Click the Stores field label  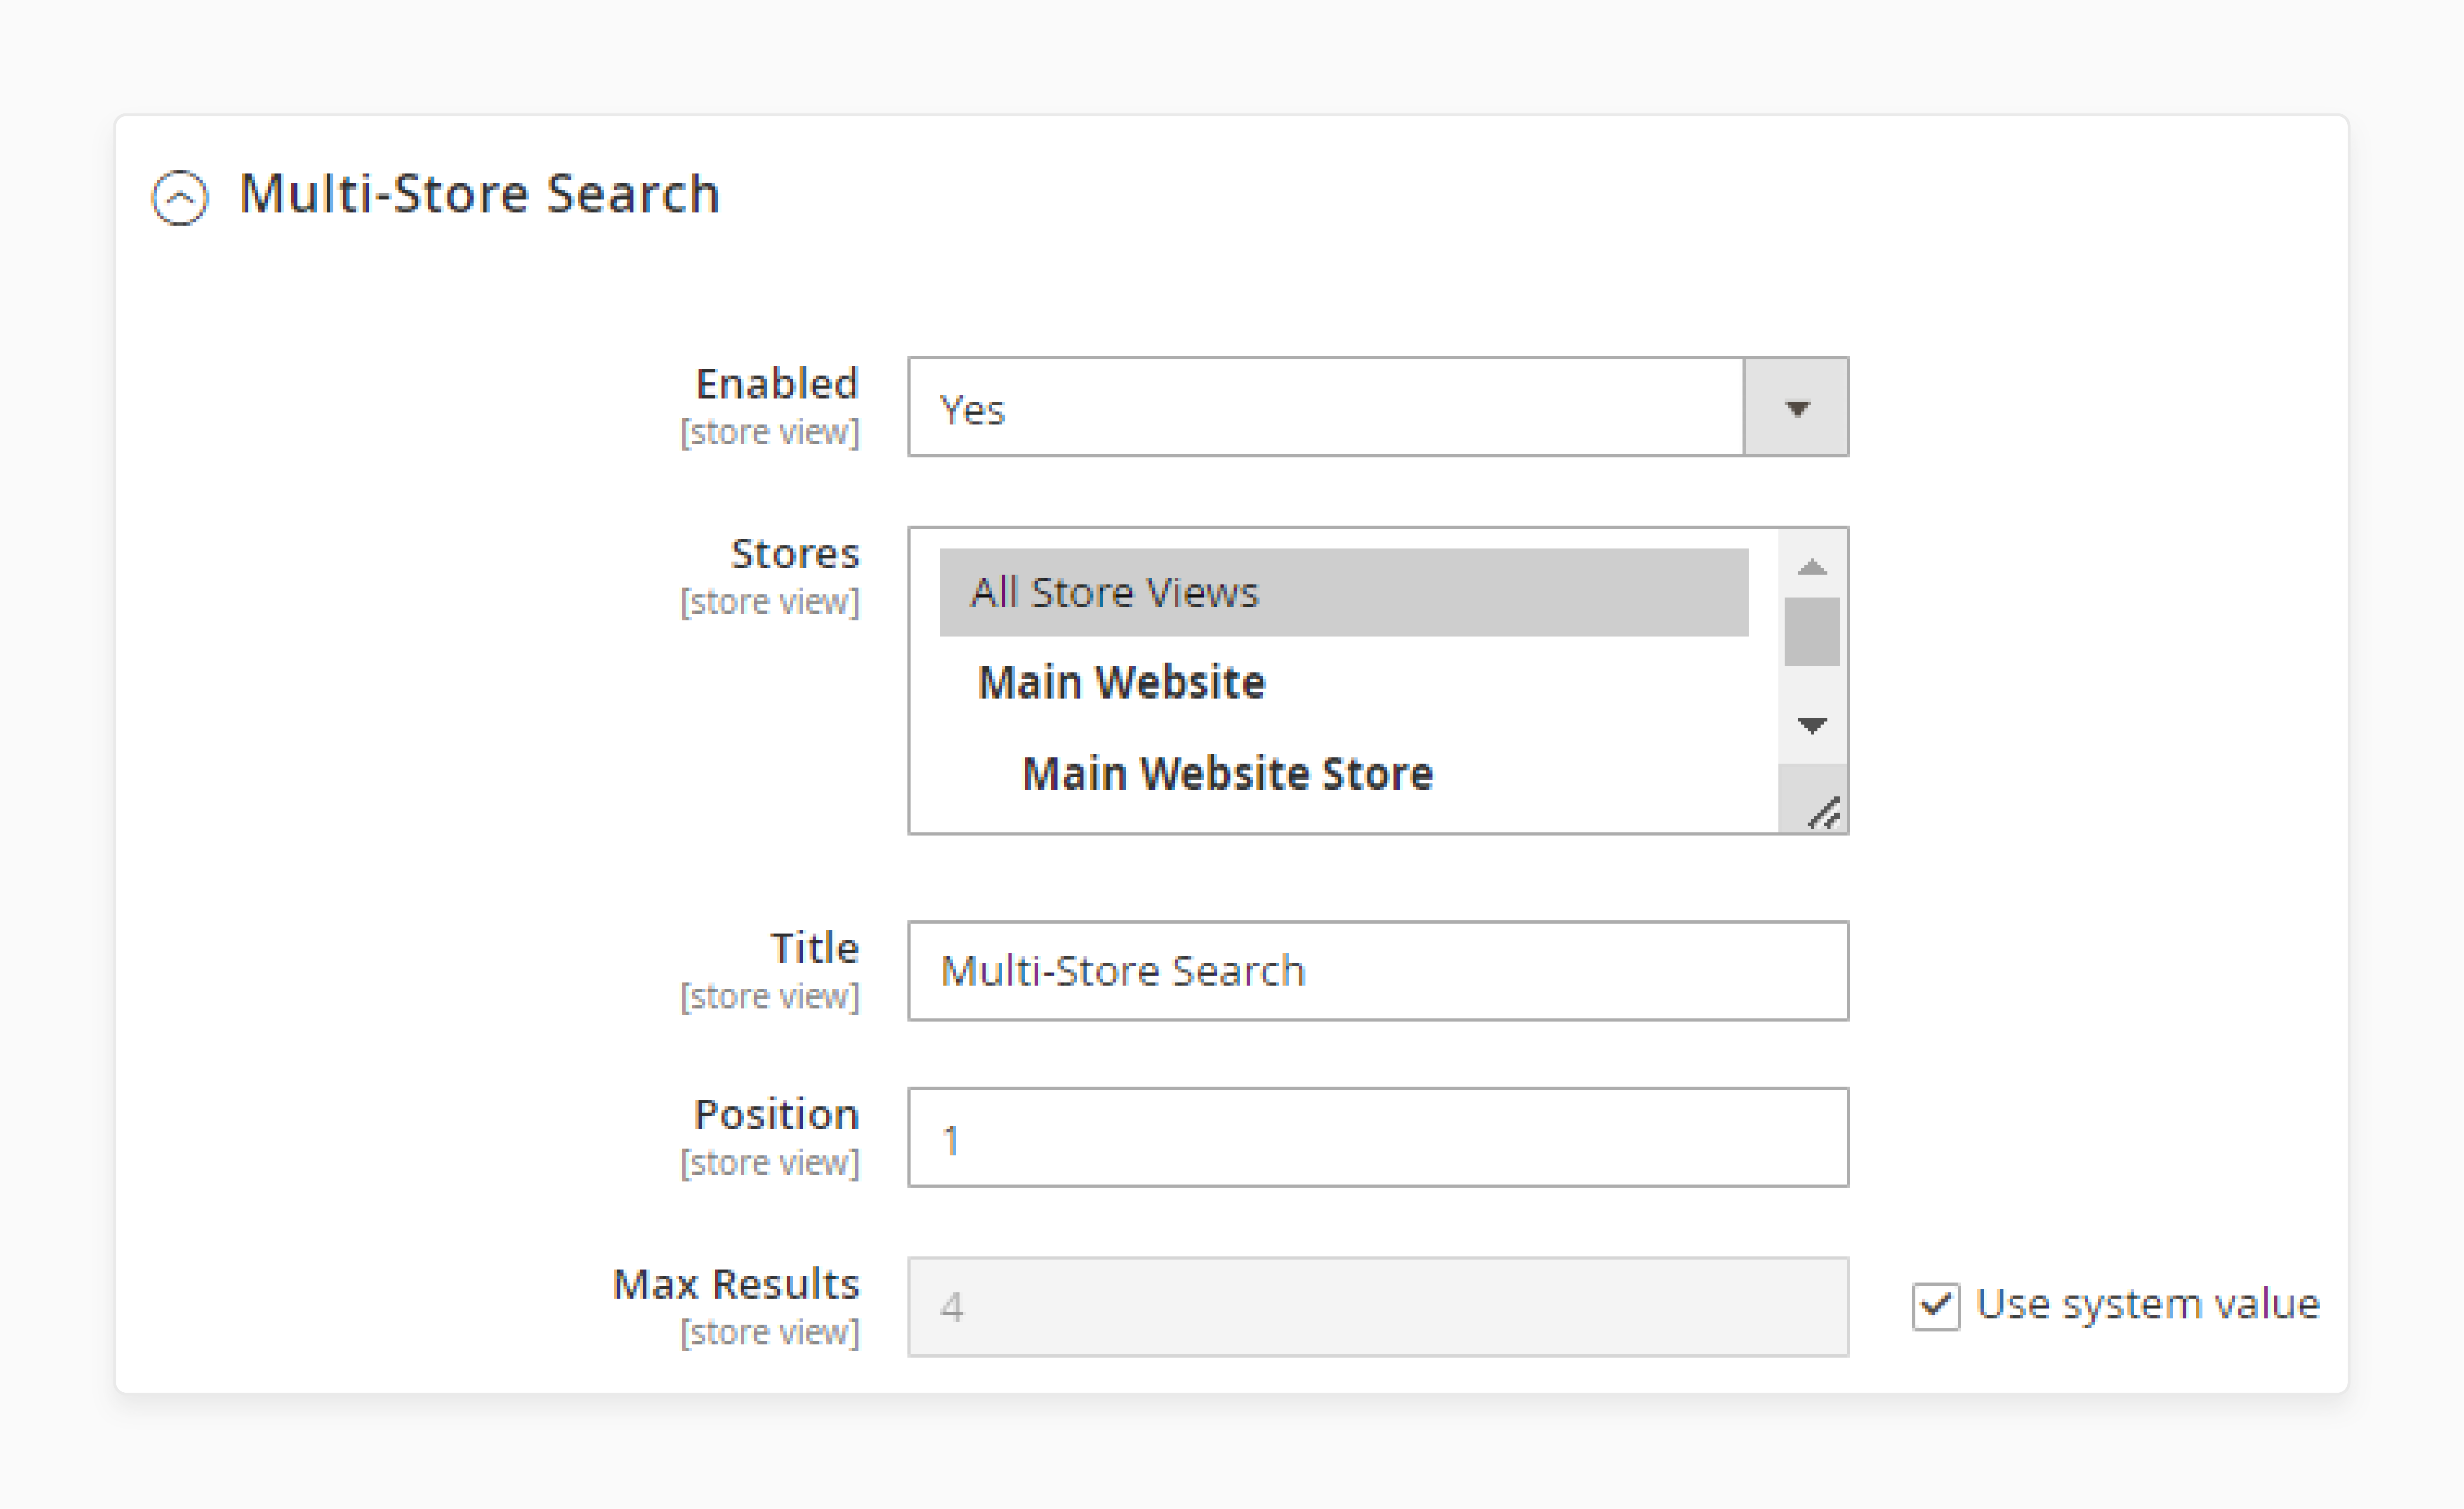click(795, 553)
